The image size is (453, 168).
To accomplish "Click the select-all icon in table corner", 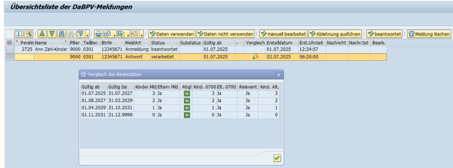I will [x=10, y=43].
